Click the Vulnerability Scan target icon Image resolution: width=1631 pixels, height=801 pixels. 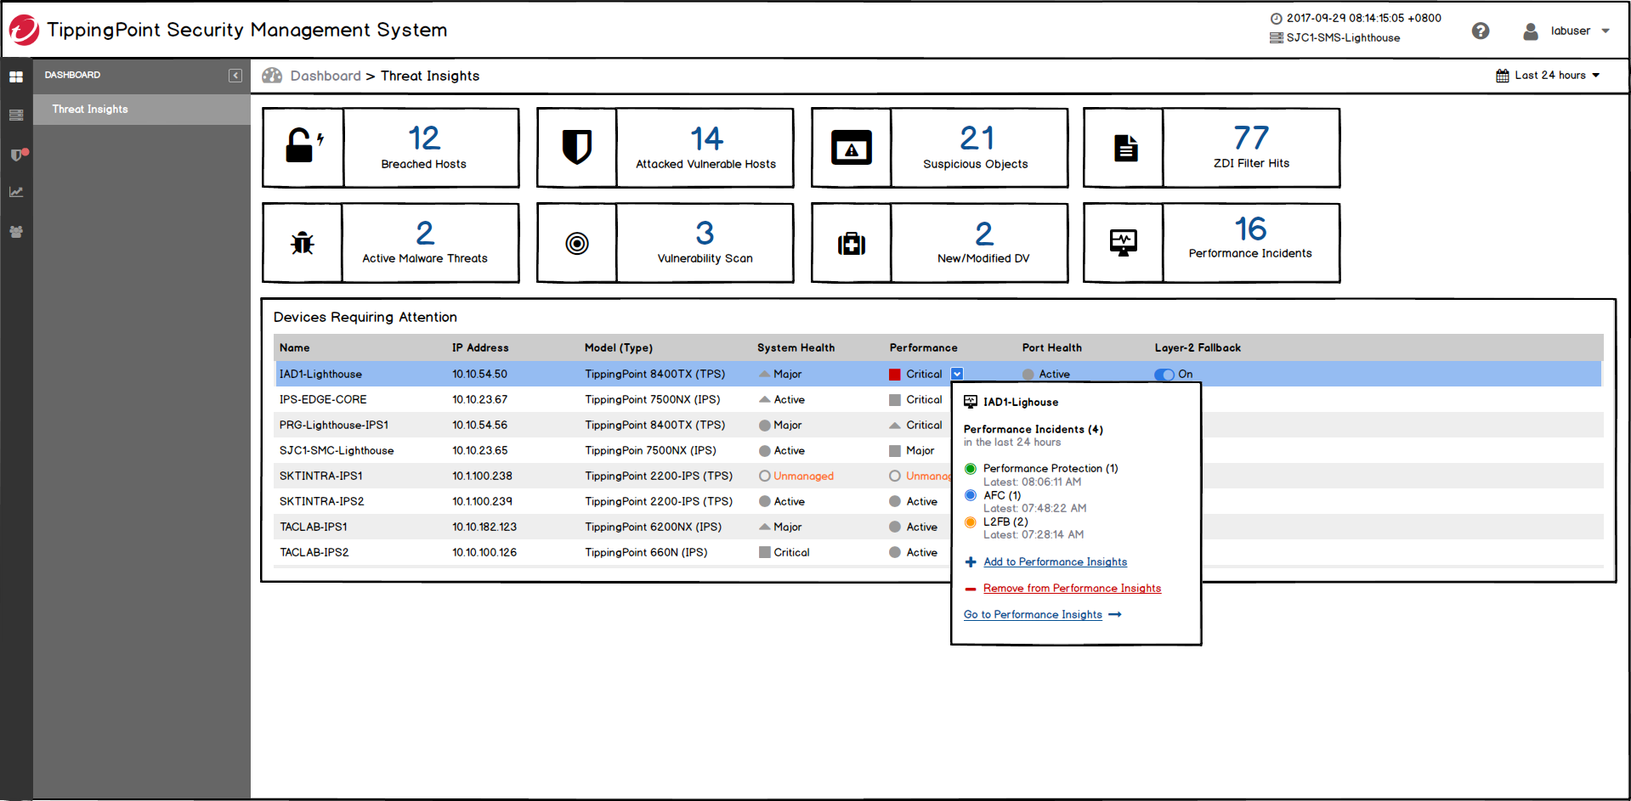[577, 244]
